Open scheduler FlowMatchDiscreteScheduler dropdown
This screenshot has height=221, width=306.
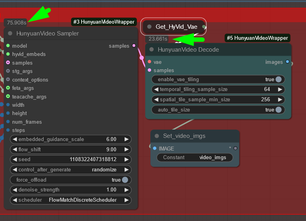pos(82,200)
